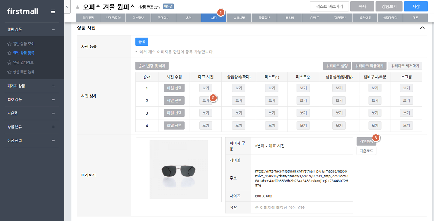Viewport: 434px width, 221px height.
Task: Click 파일 선택 in row 3
Action: (174, 113)
